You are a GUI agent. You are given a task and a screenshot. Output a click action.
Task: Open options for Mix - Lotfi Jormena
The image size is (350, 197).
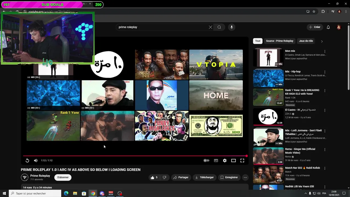tap(325, 131)
